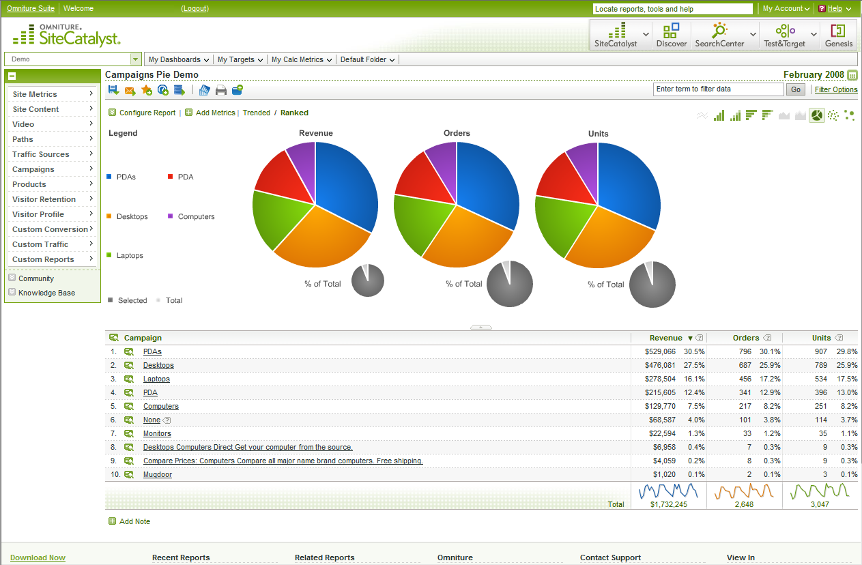Click the print report icon
862x565 pixels.
point(221,90)
